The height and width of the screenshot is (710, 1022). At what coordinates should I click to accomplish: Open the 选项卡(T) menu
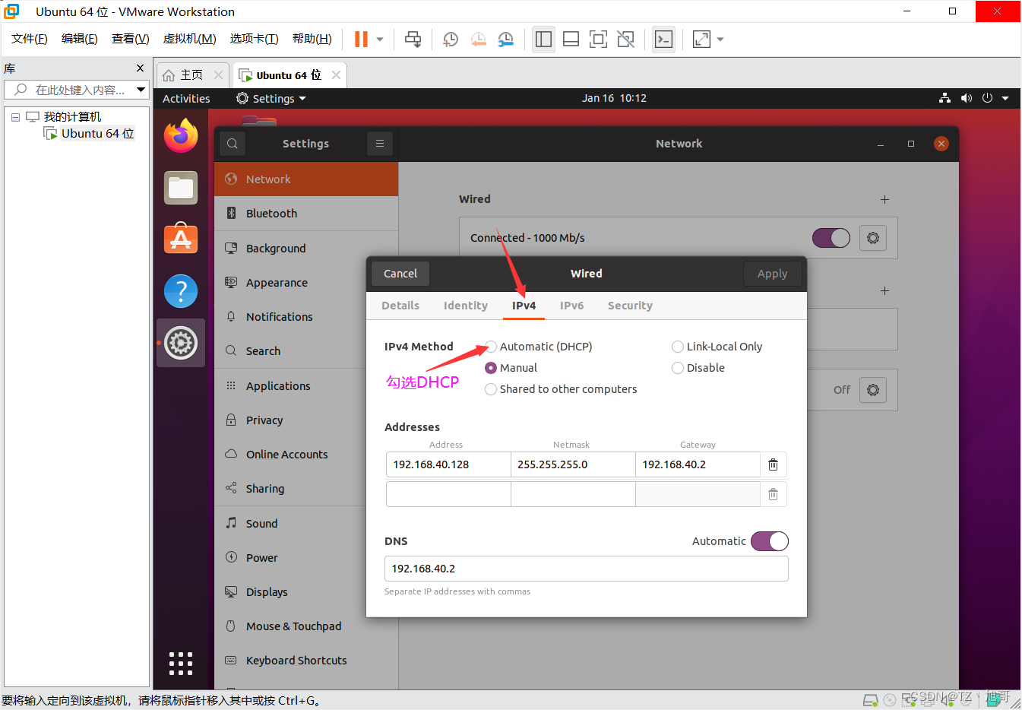pyautogui.click(x=255, y=39)
